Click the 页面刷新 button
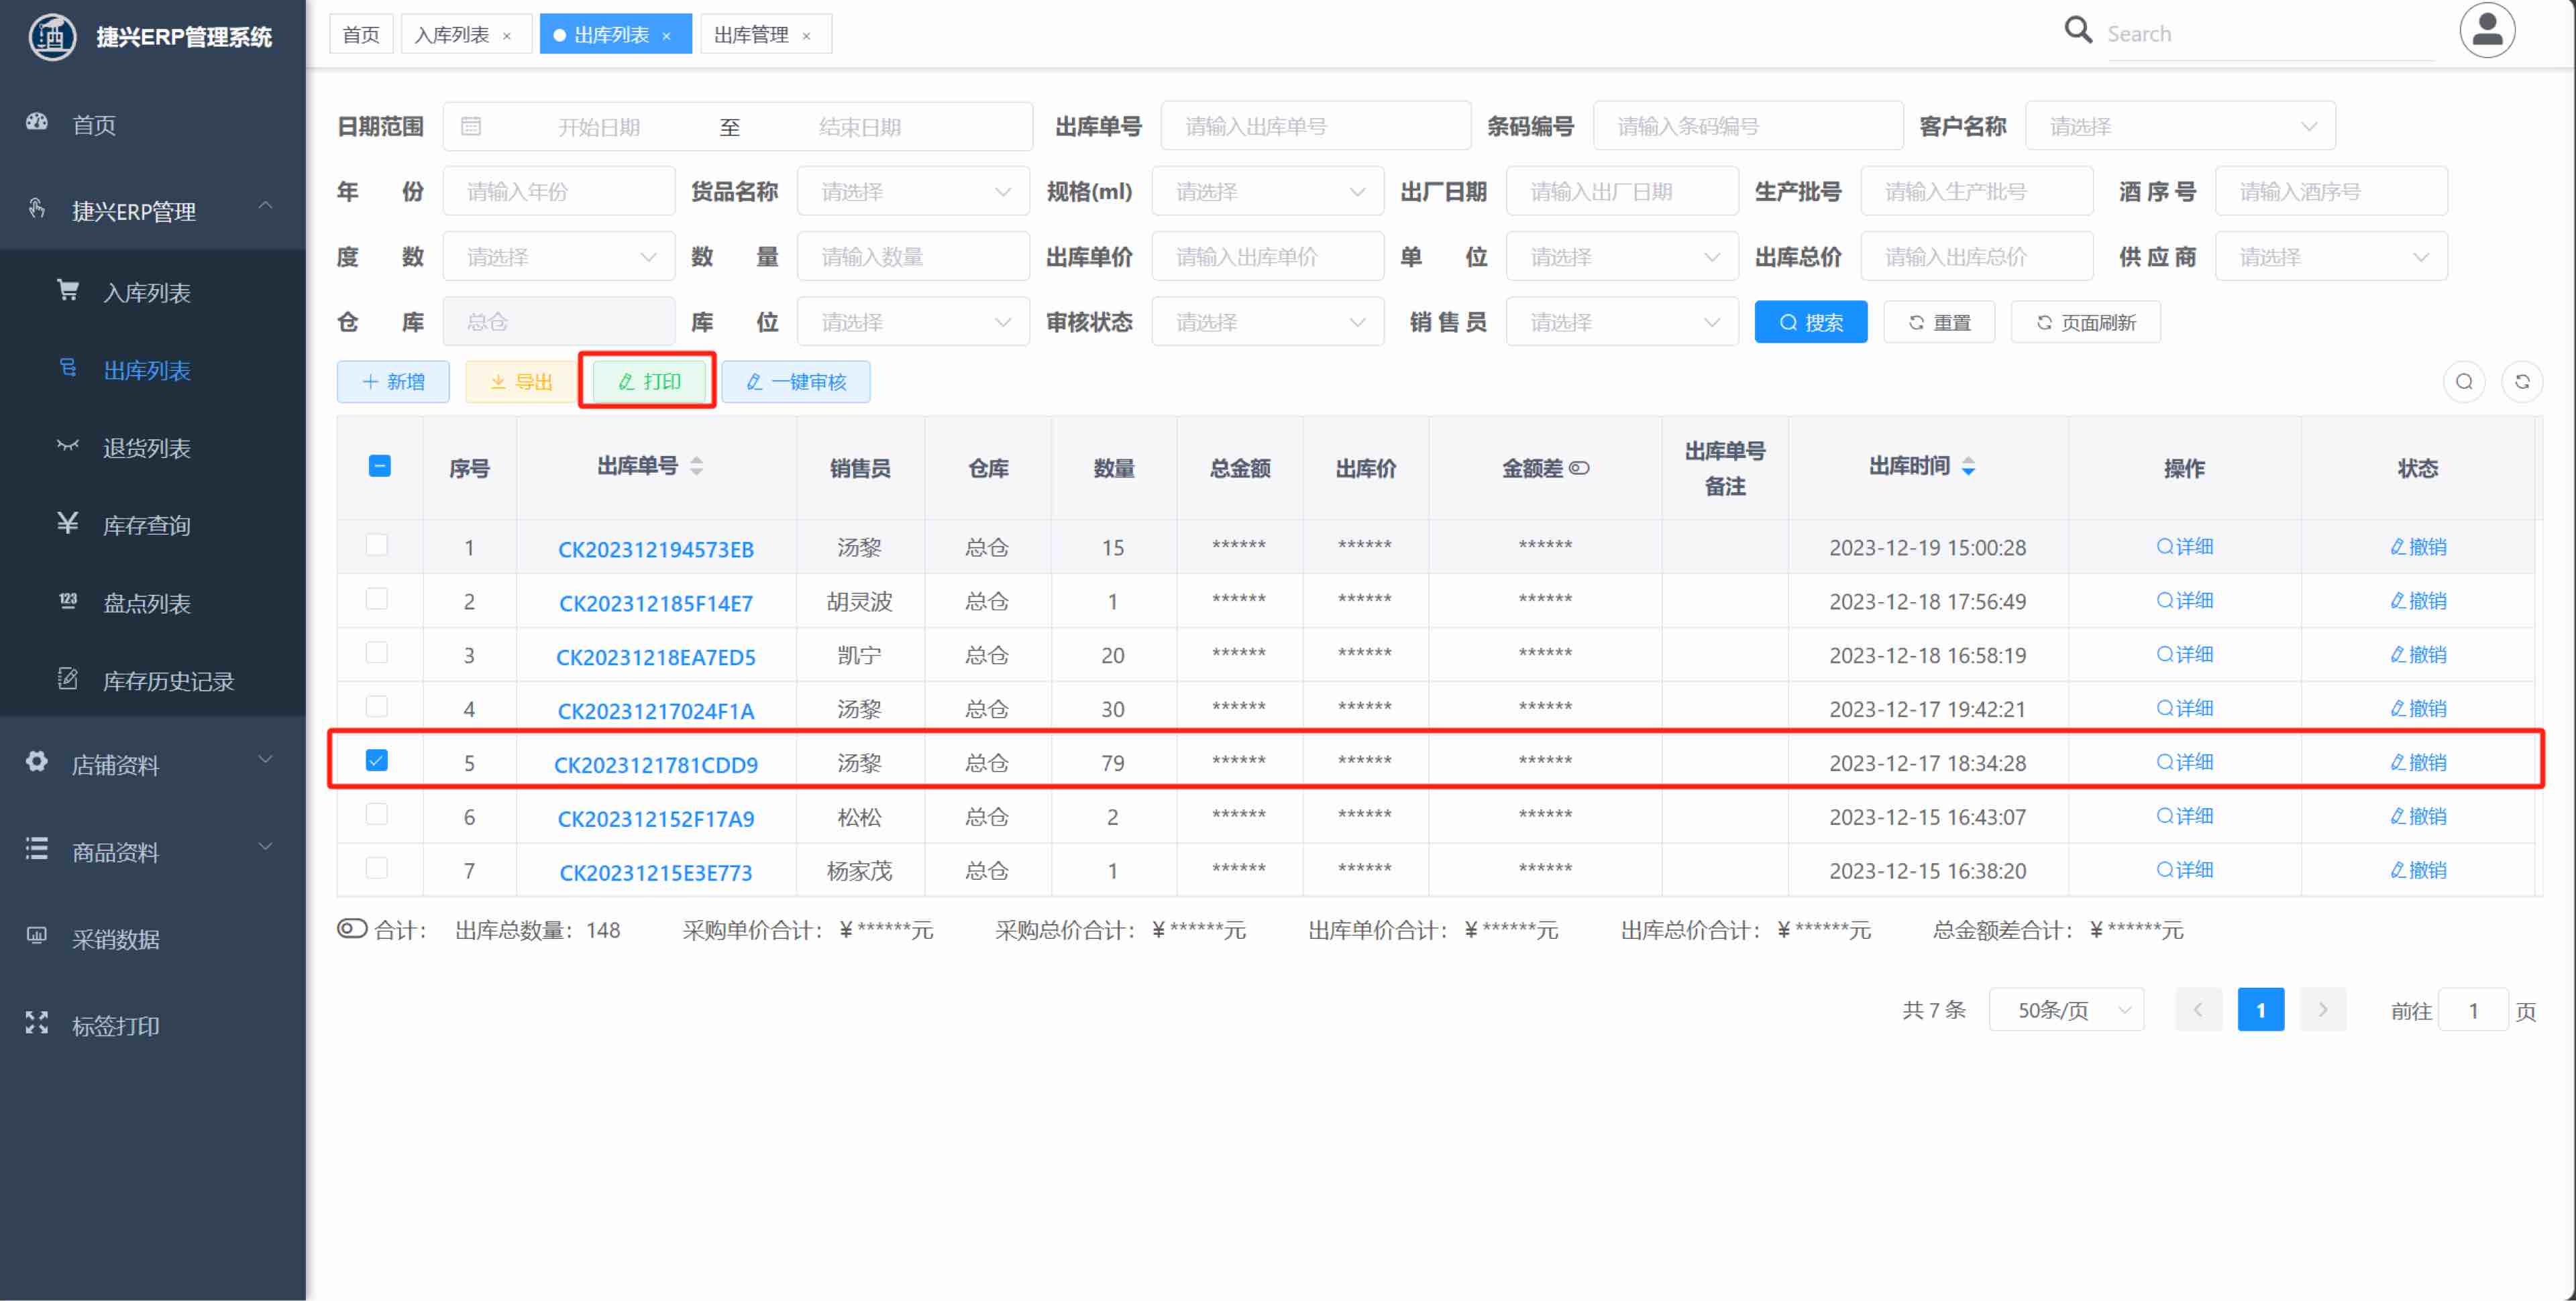The width and height of the screenshot is (2576, 1301). pos(2085,322)
